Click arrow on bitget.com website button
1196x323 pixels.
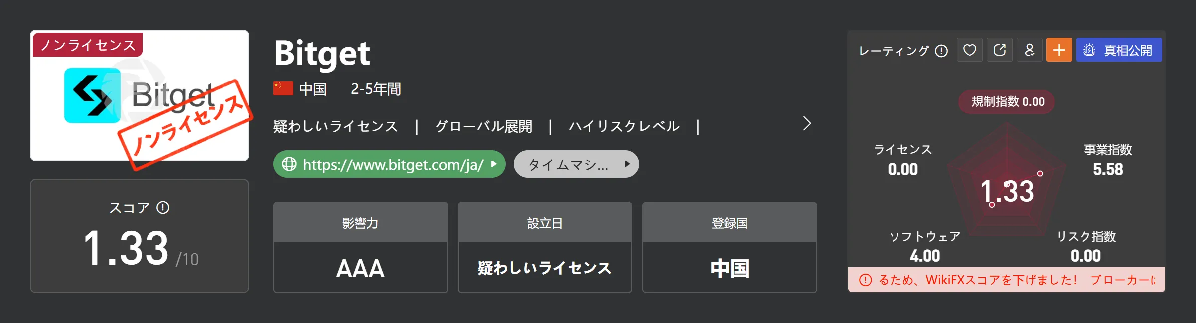pos(493,164)
